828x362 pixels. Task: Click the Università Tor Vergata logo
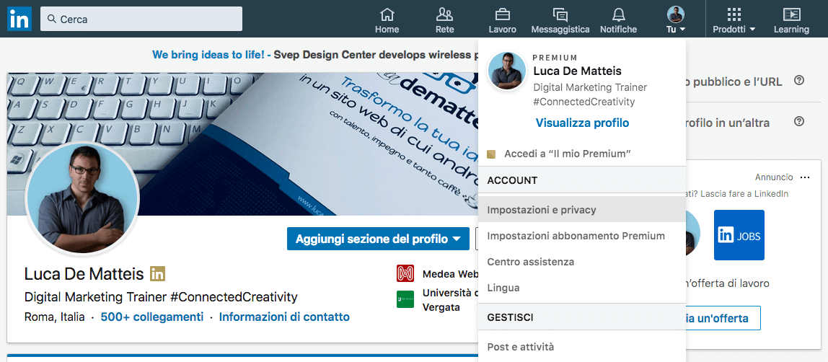click(x=405, y=299)
